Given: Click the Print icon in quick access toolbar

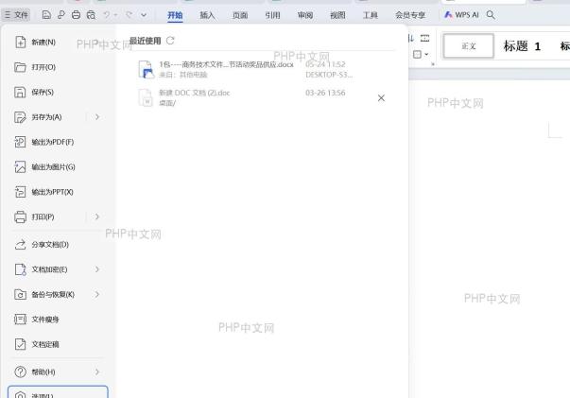Looking at the screenshot, I should point(76,15).
